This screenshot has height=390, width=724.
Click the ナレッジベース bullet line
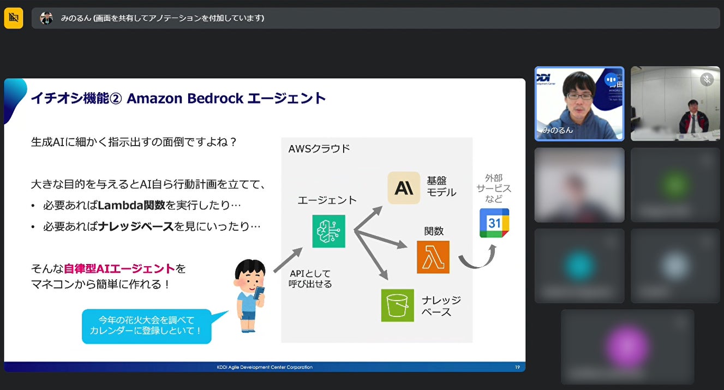point(146,226)
